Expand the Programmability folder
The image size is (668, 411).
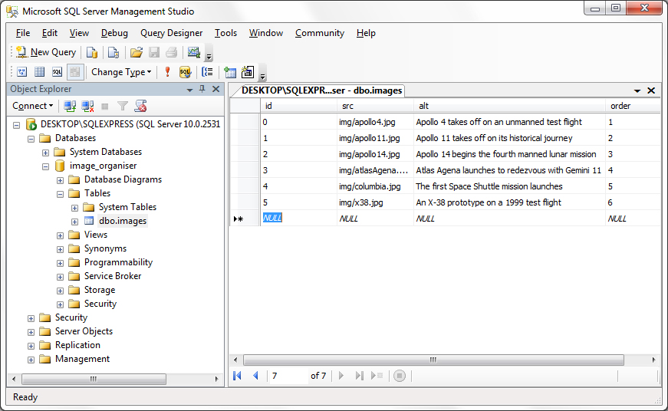pos(60,263)
